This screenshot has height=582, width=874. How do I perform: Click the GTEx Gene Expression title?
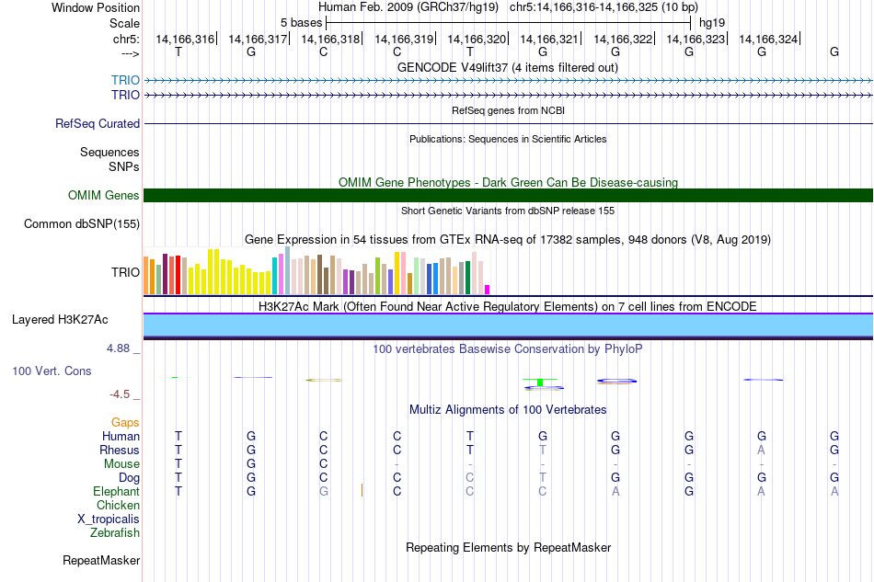508,239
